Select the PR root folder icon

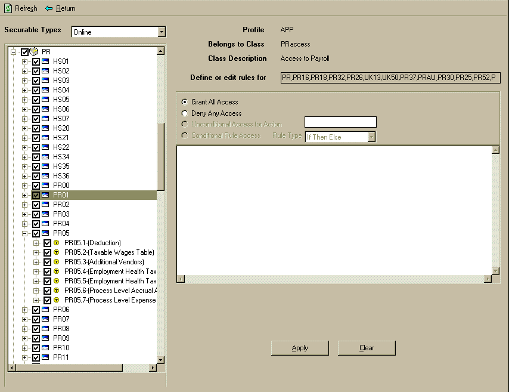pyautogui.click(x=34, y=52)
